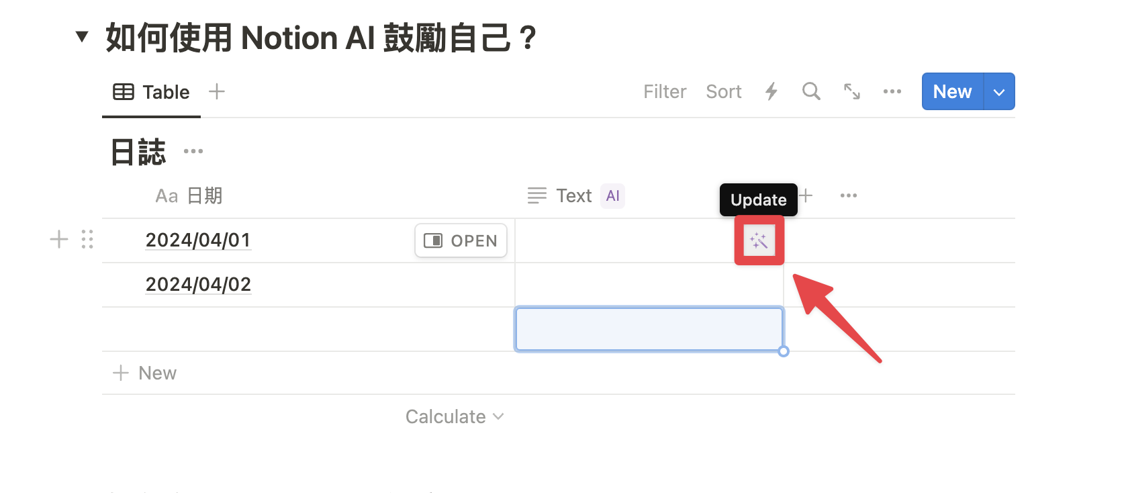
Task: Open the Sort menu
Action: [723, 91]
